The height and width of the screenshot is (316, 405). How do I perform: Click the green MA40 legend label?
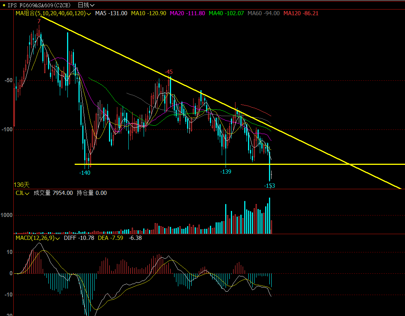(226, 13)
